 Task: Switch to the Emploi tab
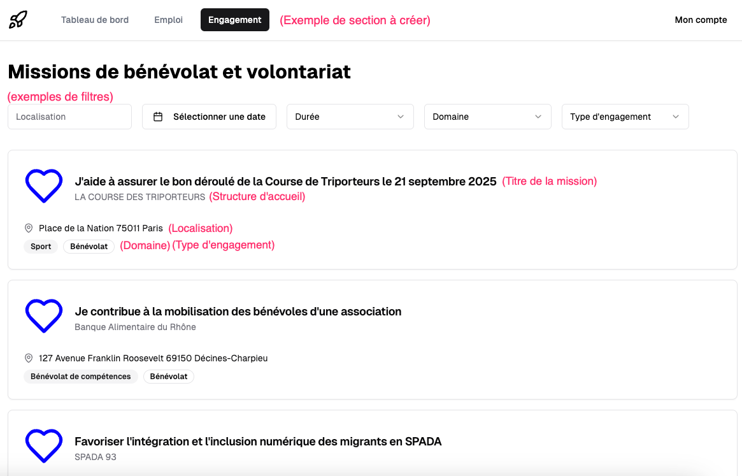(x=168, y=20)
